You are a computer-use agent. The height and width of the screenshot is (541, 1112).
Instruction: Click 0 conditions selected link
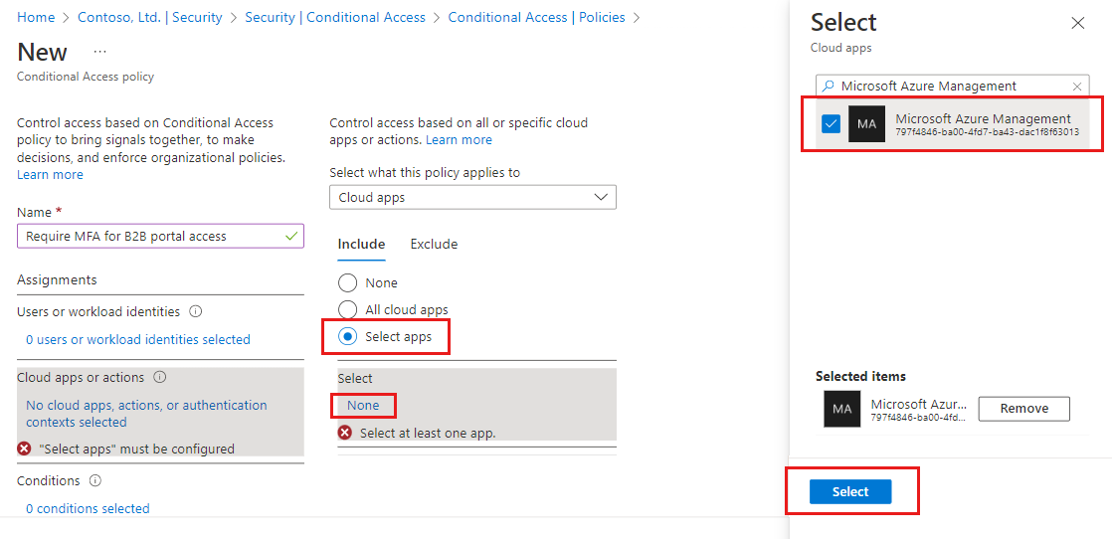[x=88, y=508]
